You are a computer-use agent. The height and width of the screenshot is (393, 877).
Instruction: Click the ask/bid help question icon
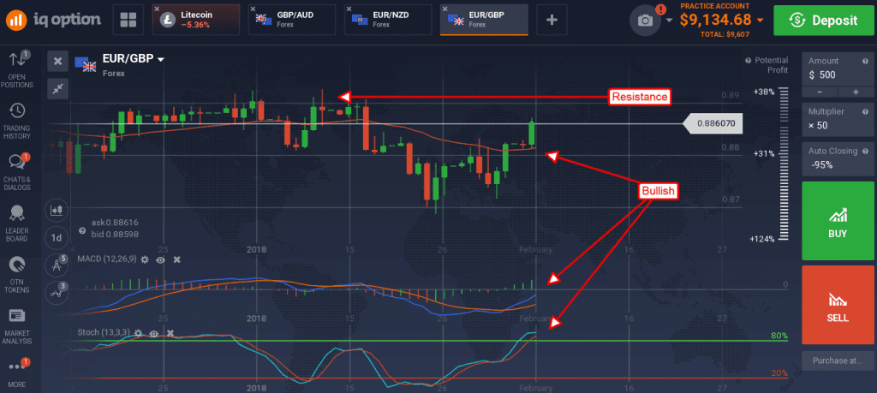[x=82, y=230]
